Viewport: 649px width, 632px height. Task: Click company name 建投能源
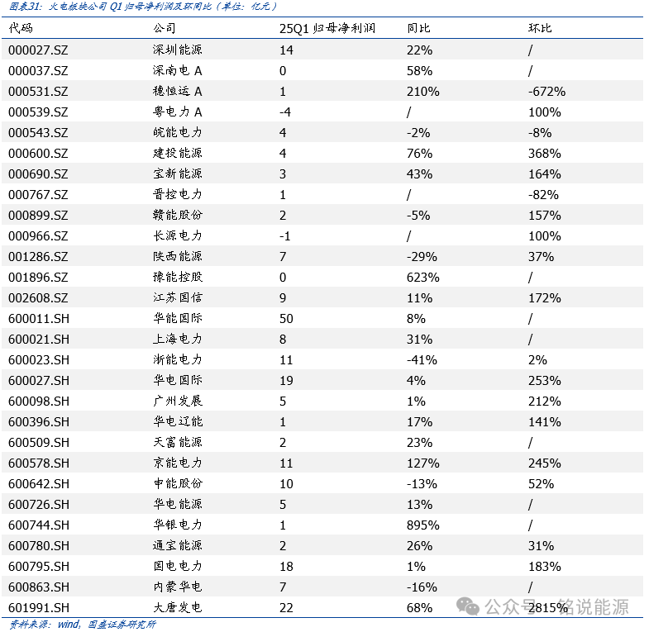click(178, 153)
